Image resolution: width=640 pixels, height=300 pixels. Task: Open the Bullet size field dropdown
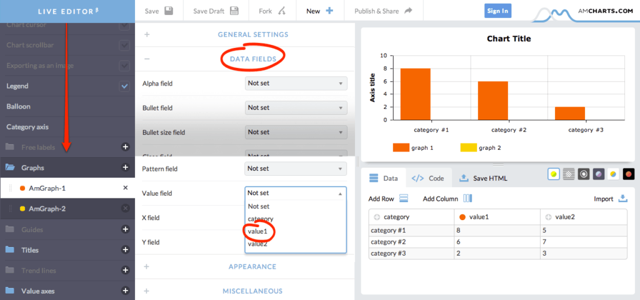click(x=296, y=132)
